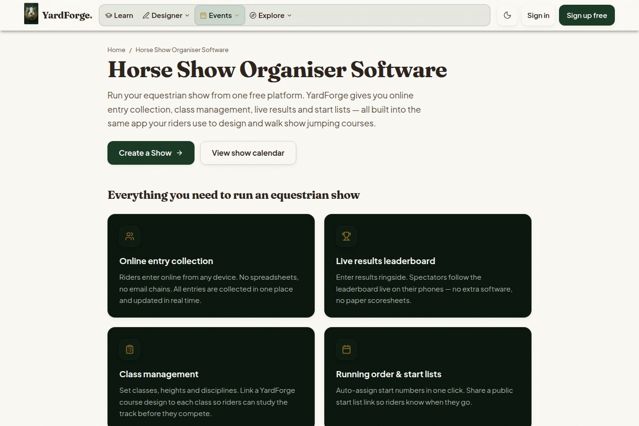
Task: Click the Create a Show button
Action: [x=151, y=153]
